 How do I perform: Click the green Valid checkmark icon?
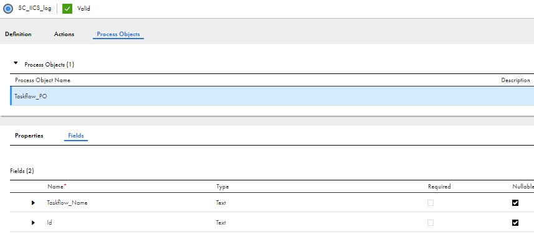(x=67, y=9)
